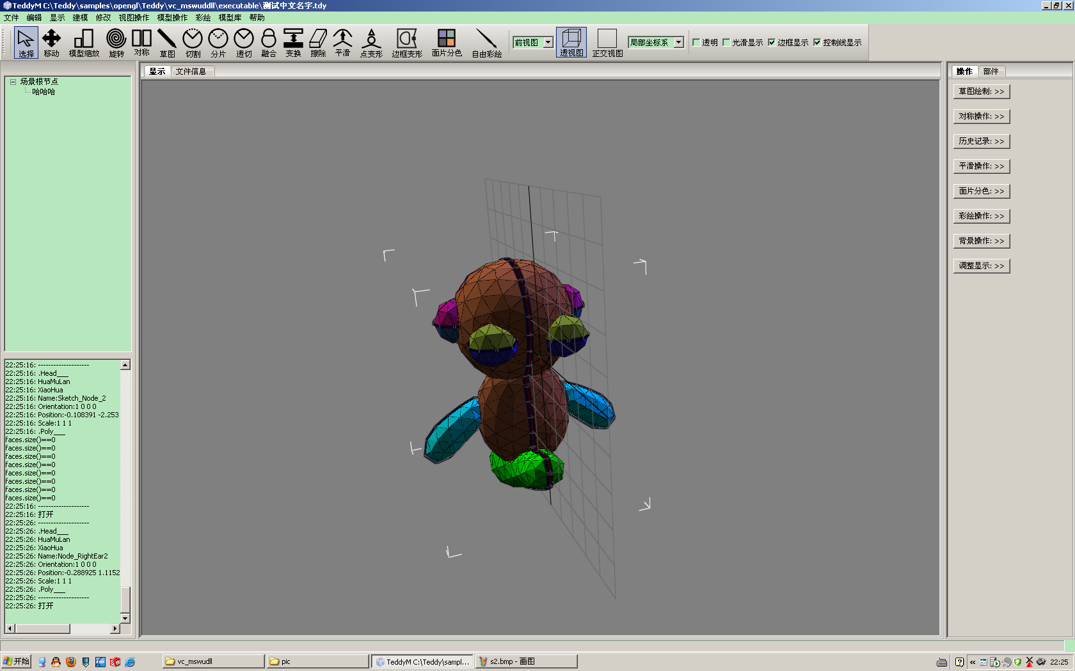Viewport: 1075px width, 671px height.
Task: Switch to 透视图 perspective view
Action: pyautogui.click(x=571, y=43)
